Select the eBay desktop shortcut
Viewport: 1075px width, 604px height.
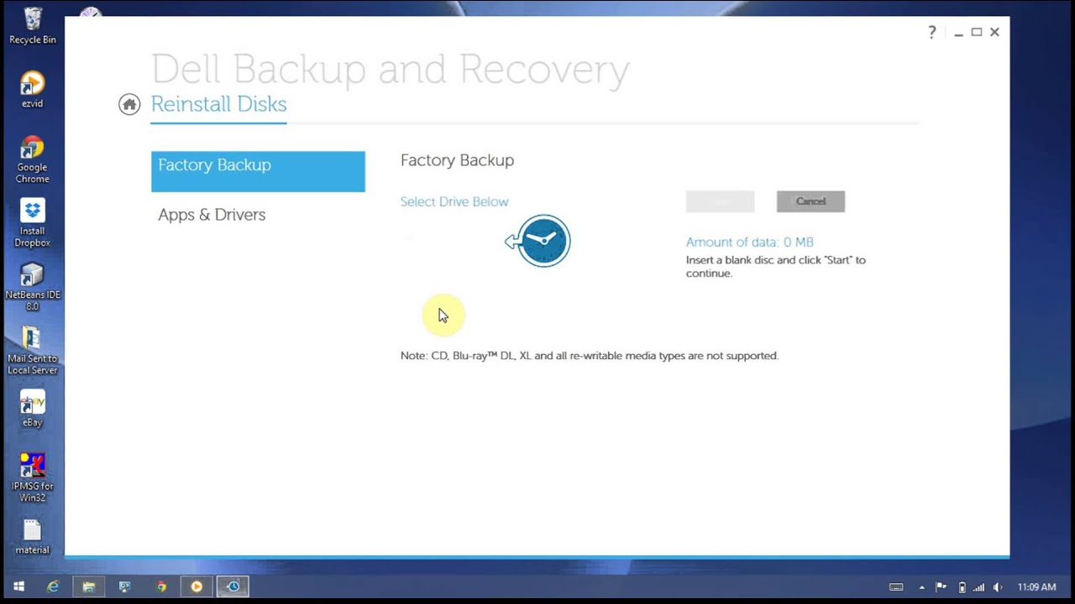coord(32,409)
